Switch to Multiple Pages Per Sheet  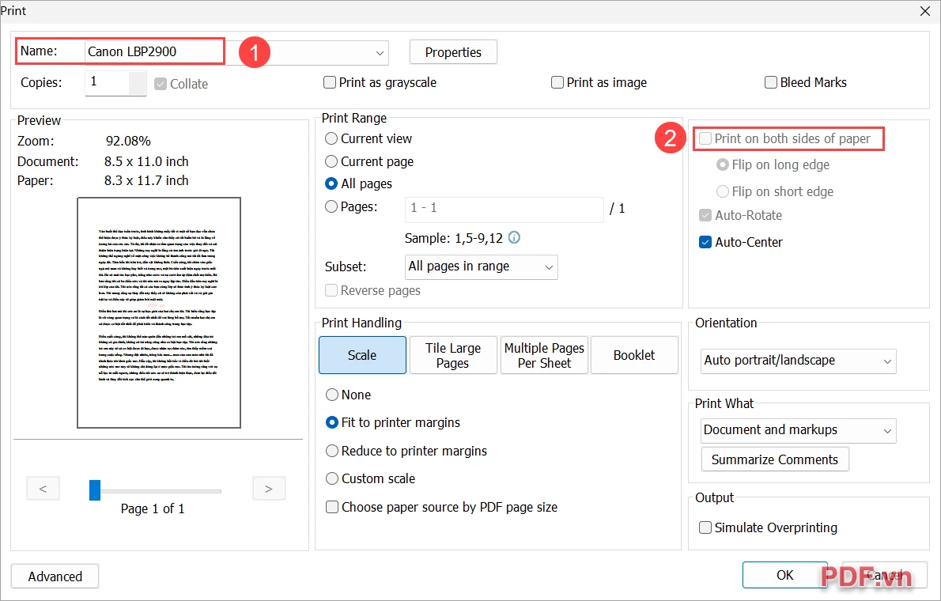(544, 355)
